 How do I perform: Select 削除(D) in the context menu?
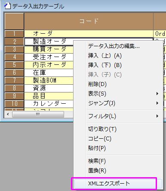pyautogui.click(x=118, y=84)
